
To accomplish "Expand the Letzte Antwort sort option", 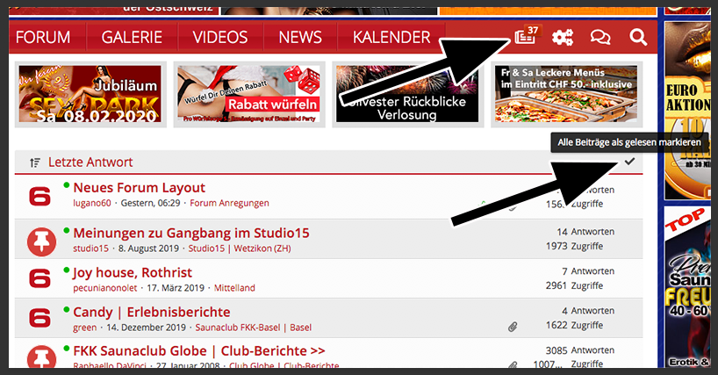I will click(x=90, y=162).
